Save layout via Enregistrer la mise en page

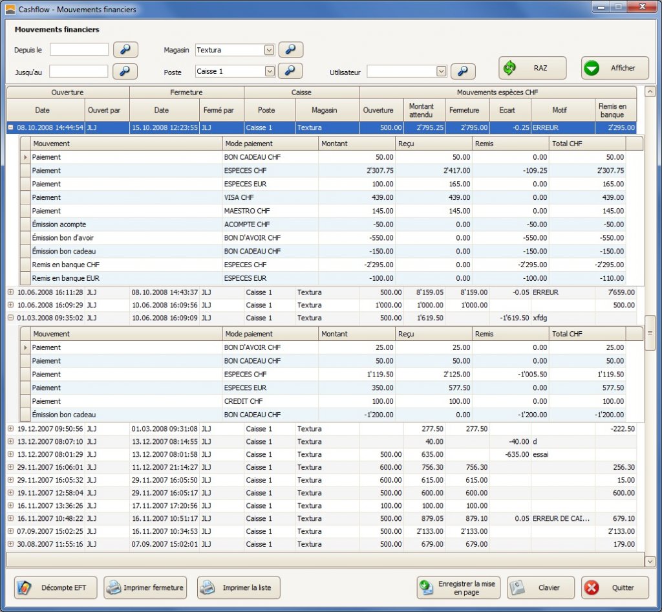coord(458,588)
